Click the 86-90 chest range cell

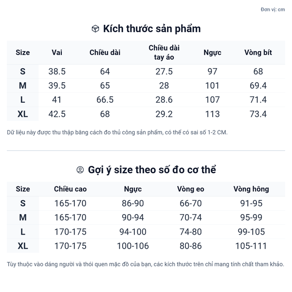[x=133, y=203]
